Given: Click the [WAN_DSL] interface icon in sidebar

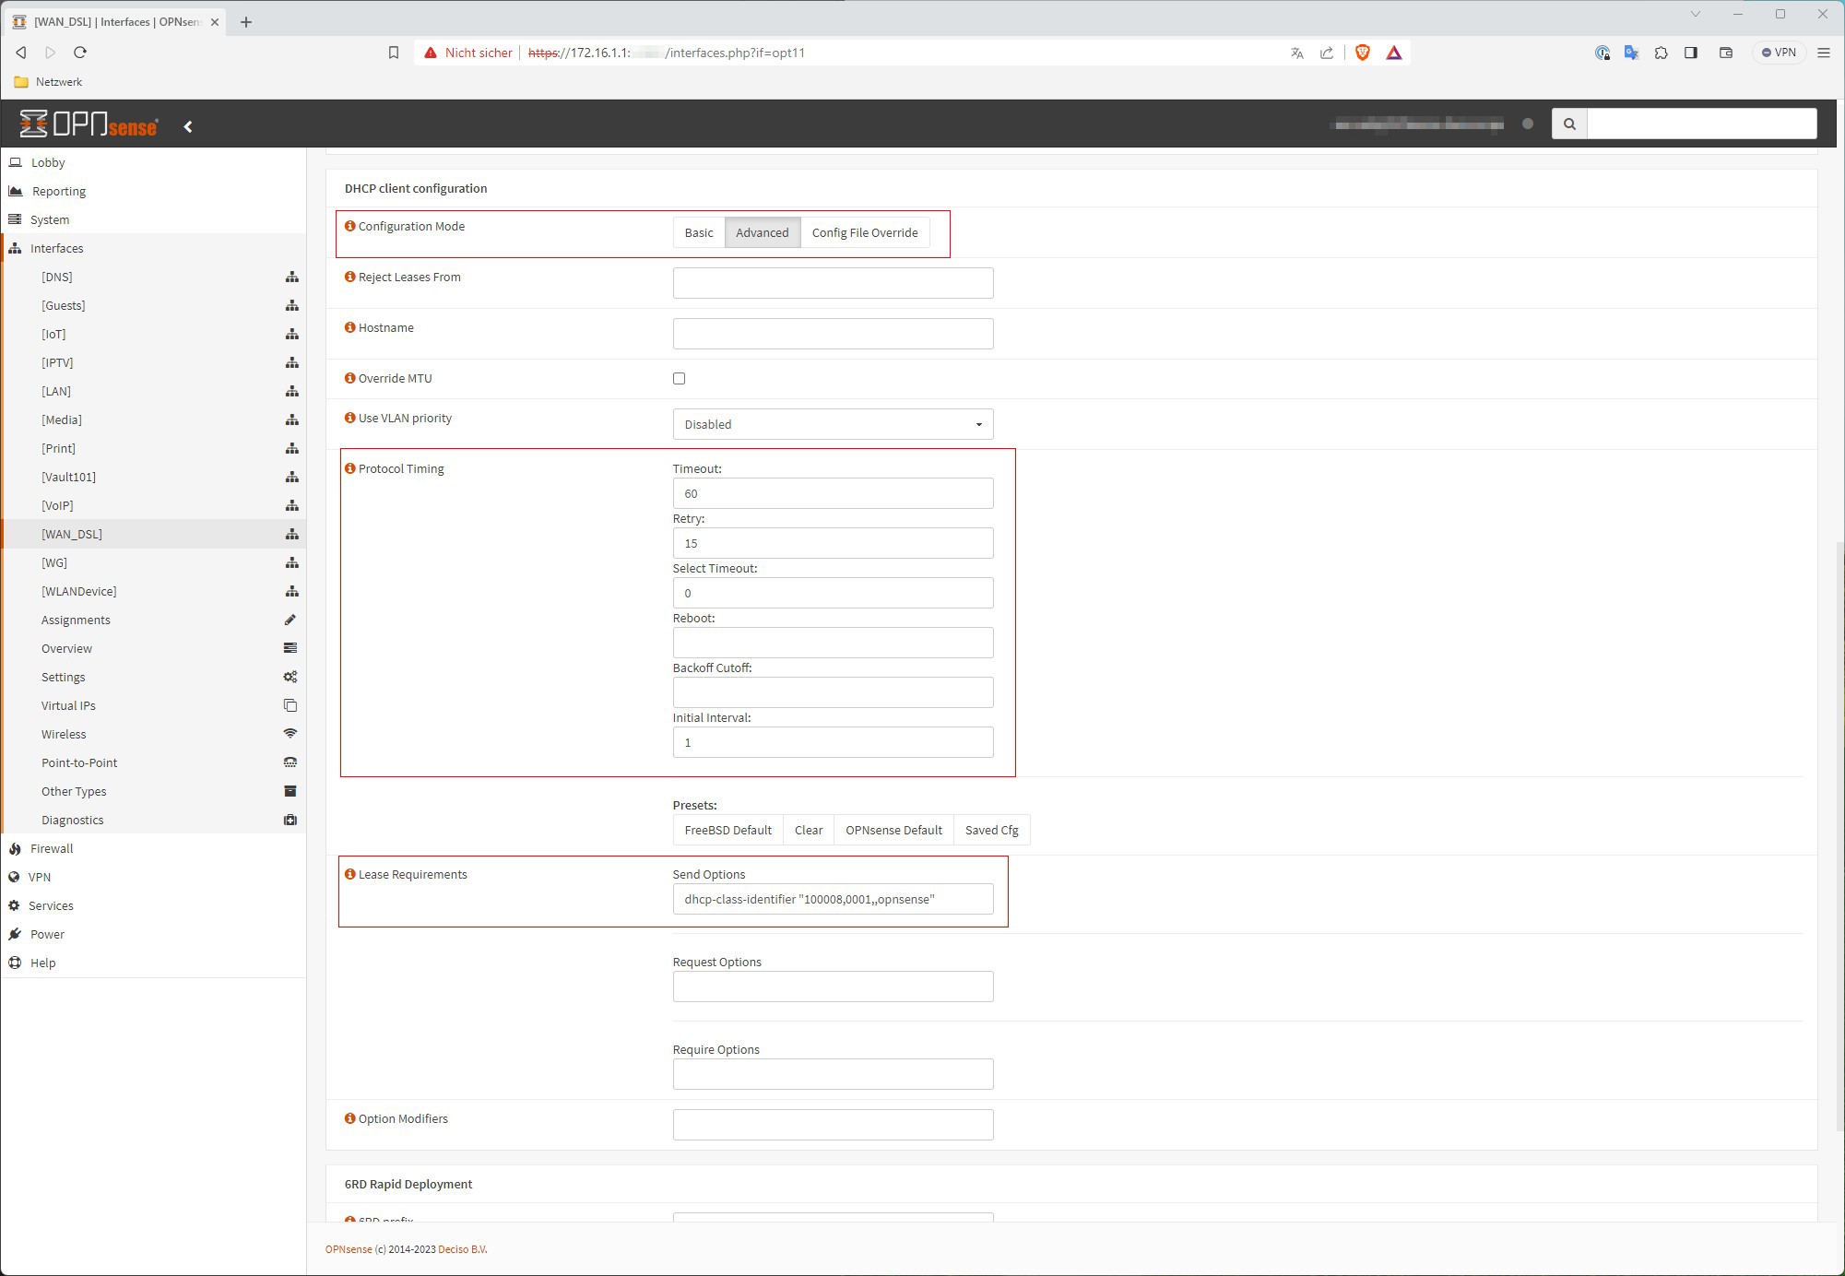Looking at the screenshot, I should (290, 533).
